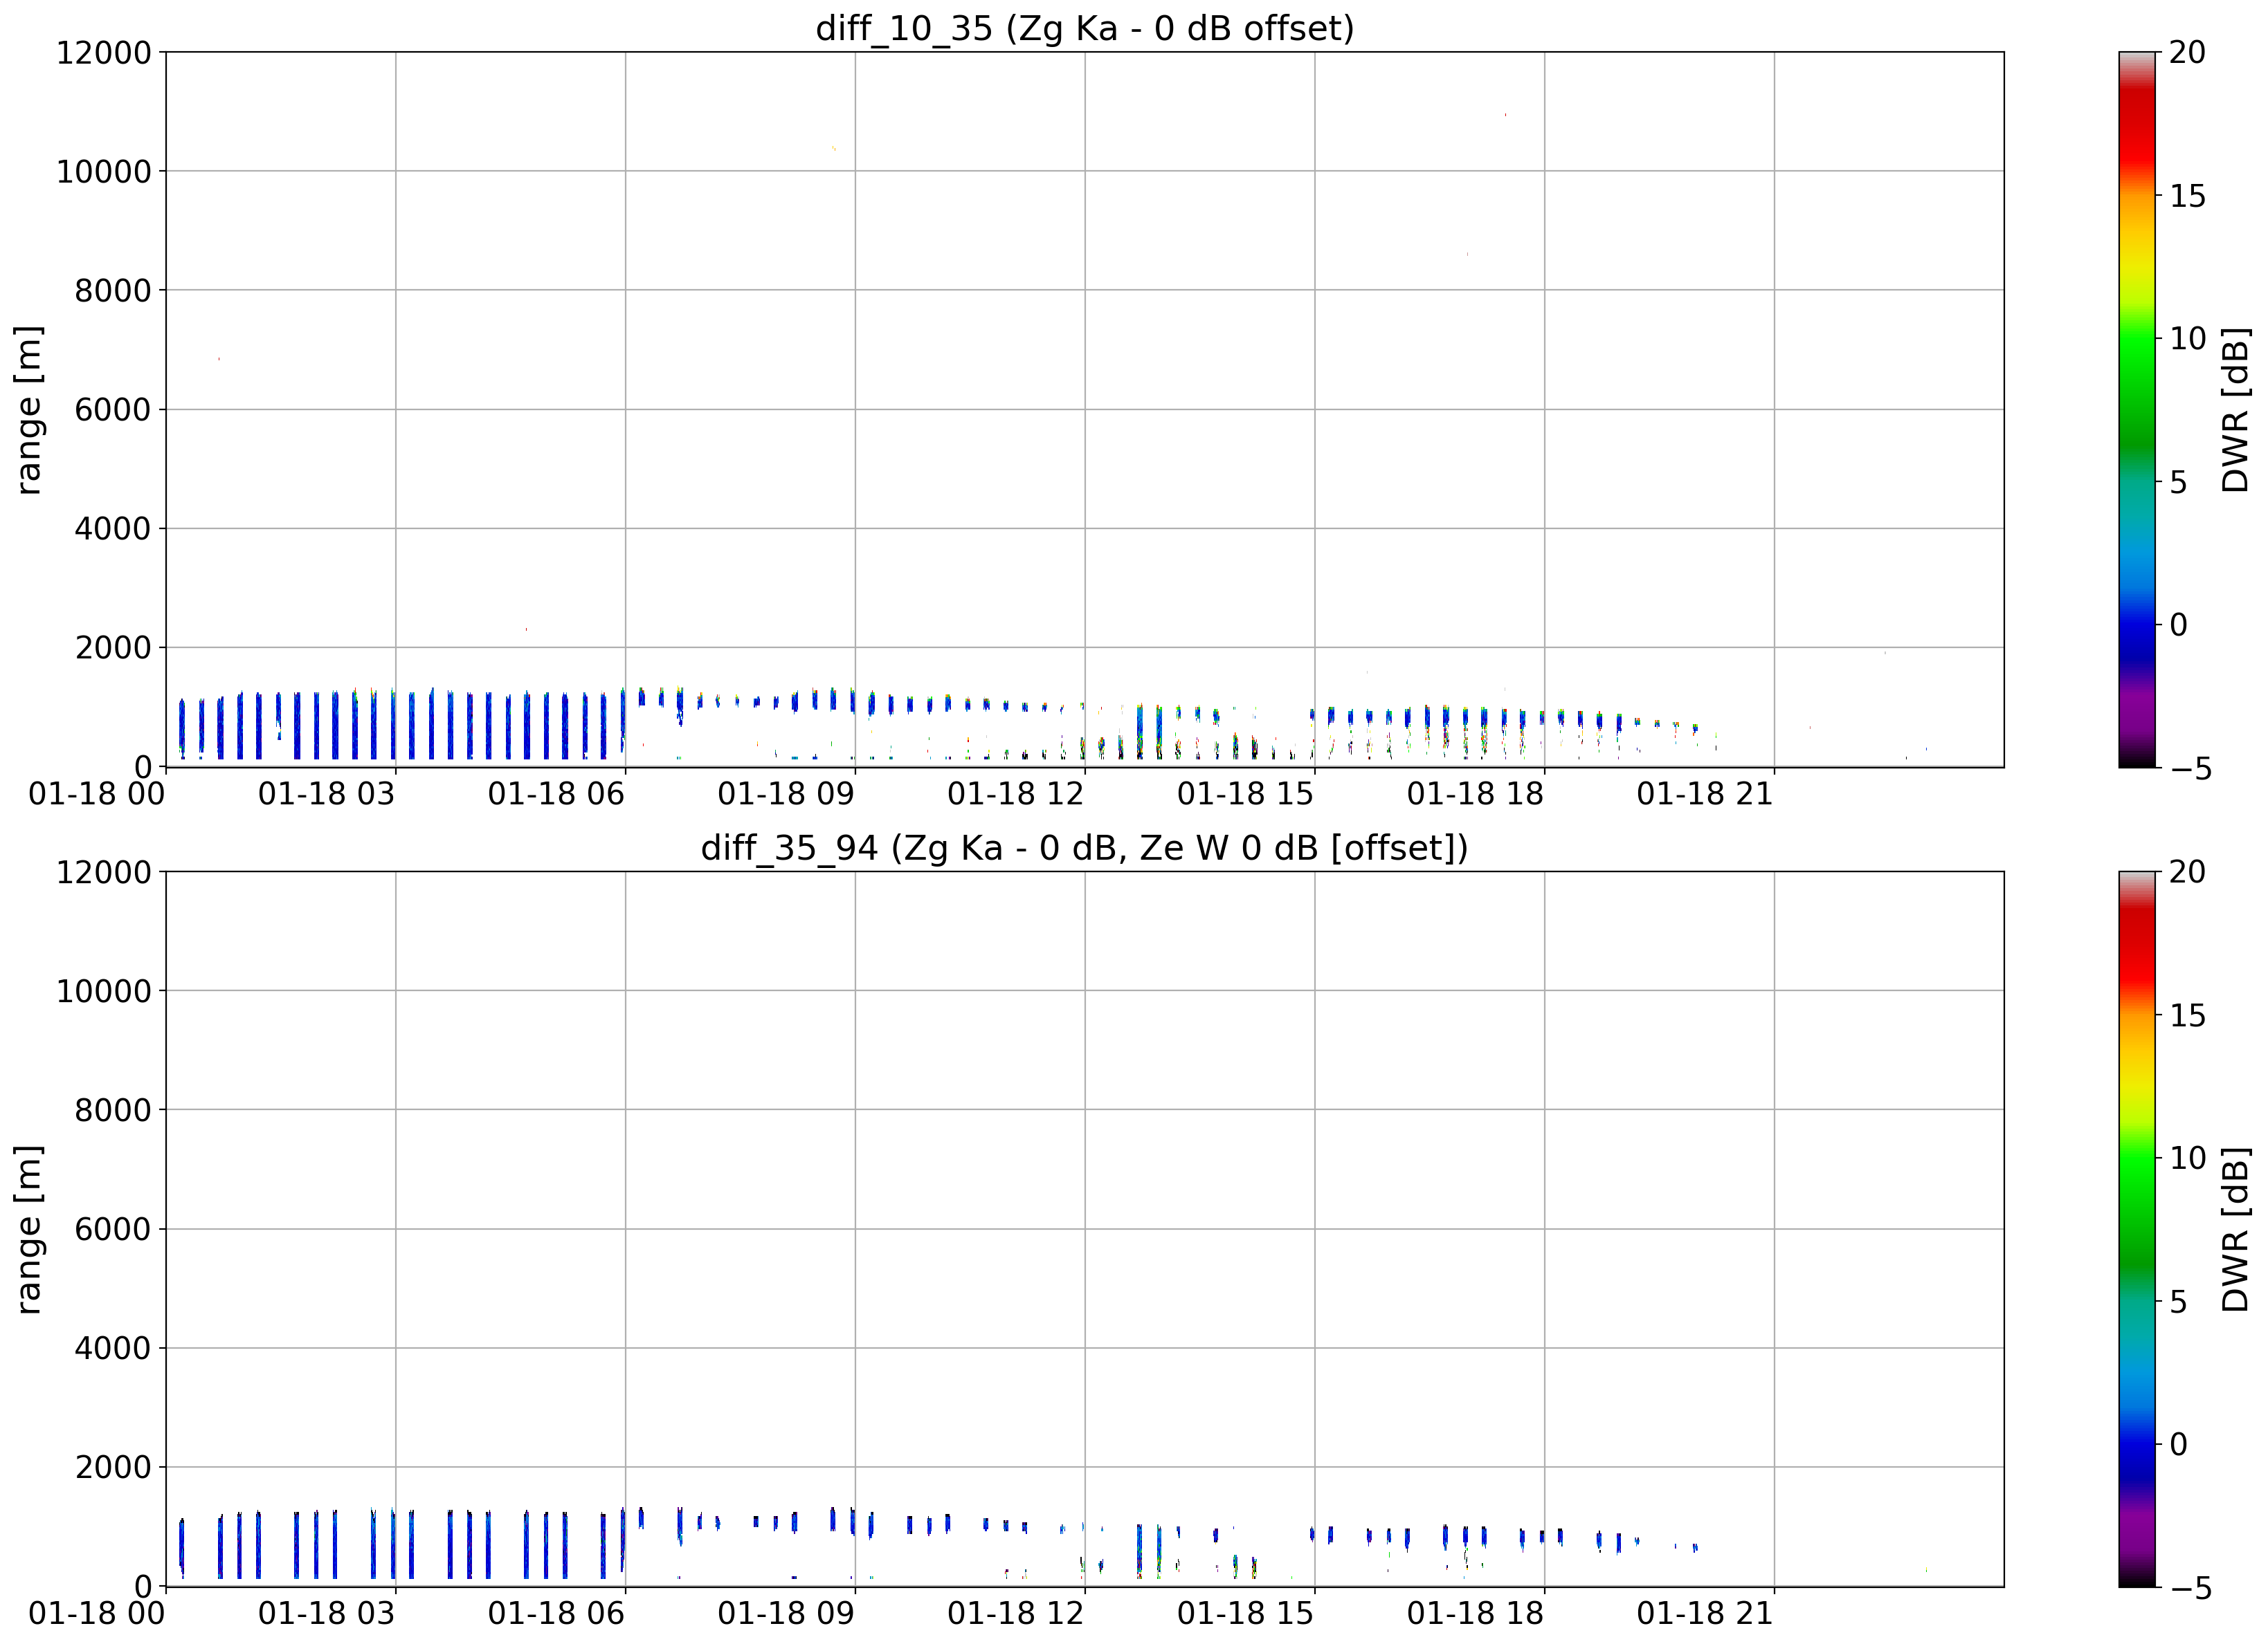
Task: Click "range [m]" label of diff_10_35 plot
Action: [x=29, y=409]
